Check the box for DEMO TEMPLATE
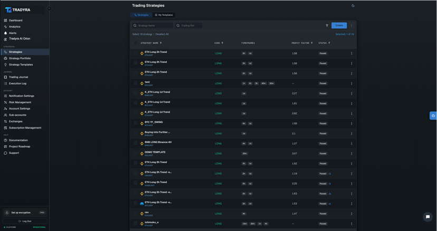This screenshot has width=437, height=231. (136, 153)
